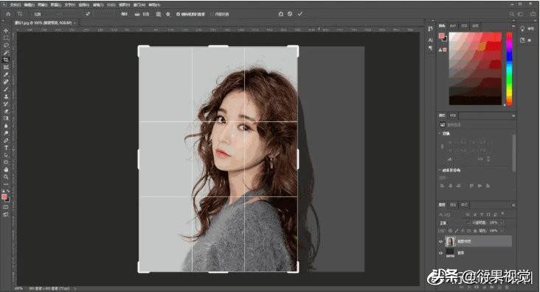
Task: Close the open document tab
Action: (75, 23)
